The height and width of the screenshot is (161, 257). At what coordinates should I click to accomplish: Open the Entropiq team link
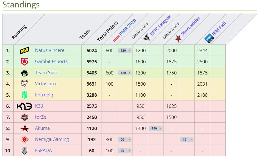click(x=44, y=95)
